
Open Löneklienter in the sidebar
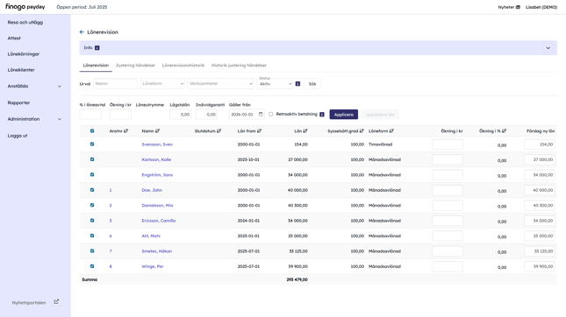click(x=21, y=70)
